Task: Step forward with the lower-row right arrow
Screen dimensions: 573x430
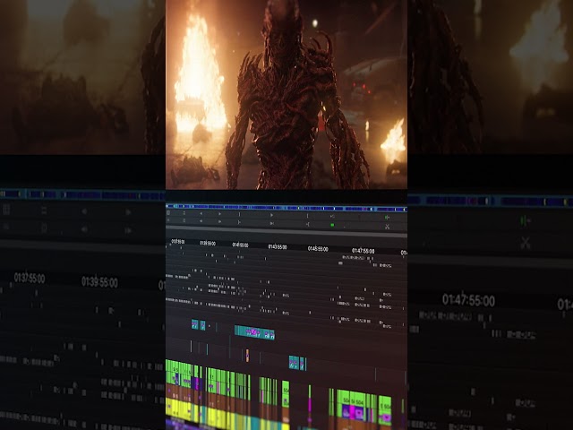Action: 219,221
